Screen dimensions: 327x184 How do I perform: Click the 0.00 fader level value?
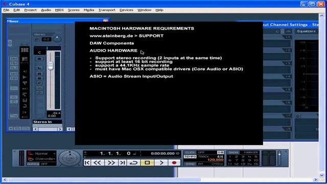[52, 116]
